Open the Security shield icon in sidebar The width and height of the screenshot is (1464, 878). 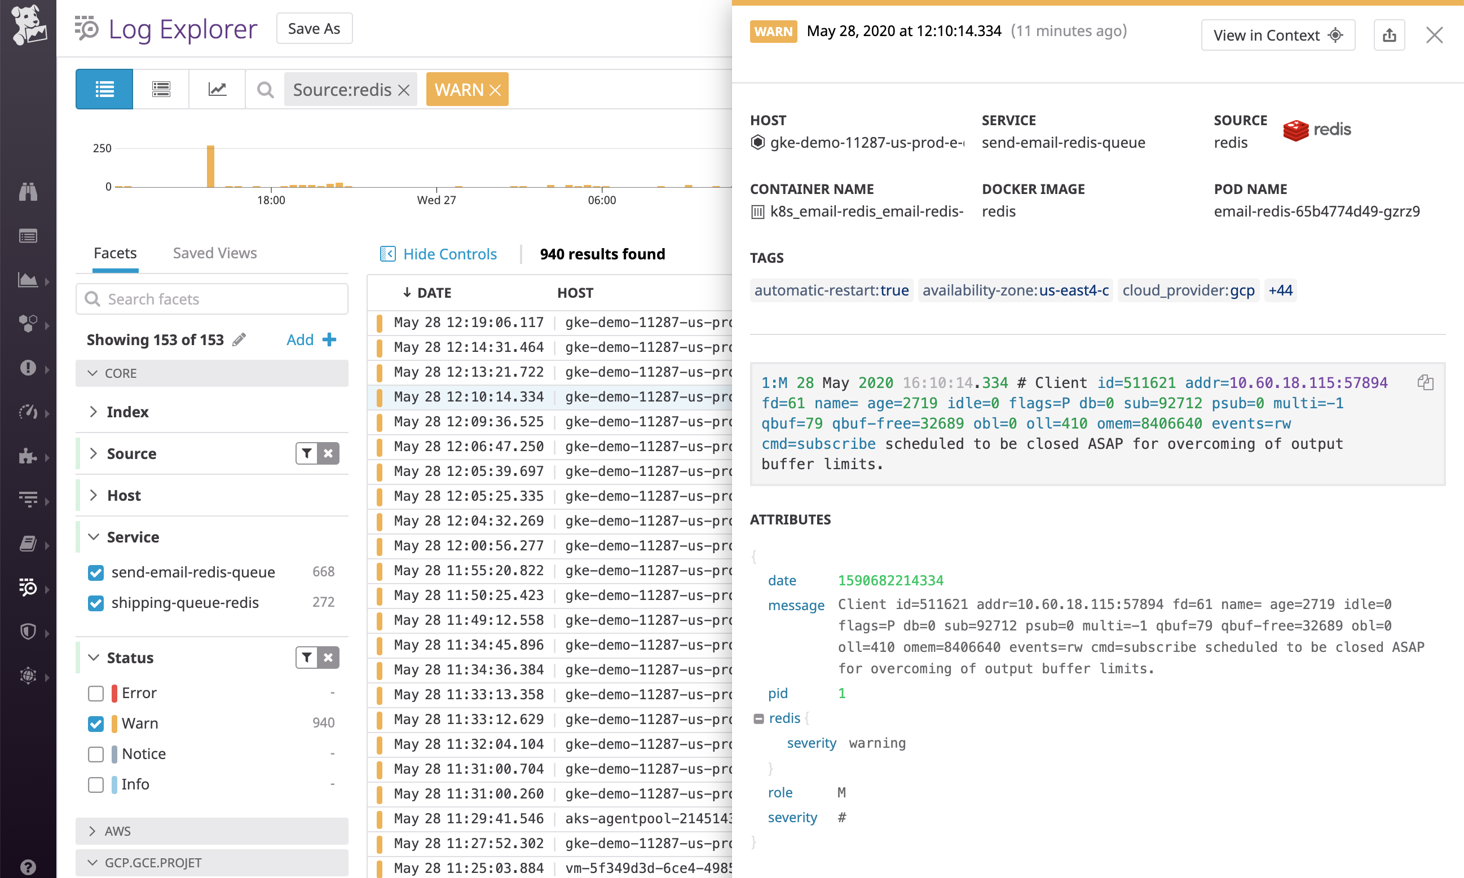[28, 631]
